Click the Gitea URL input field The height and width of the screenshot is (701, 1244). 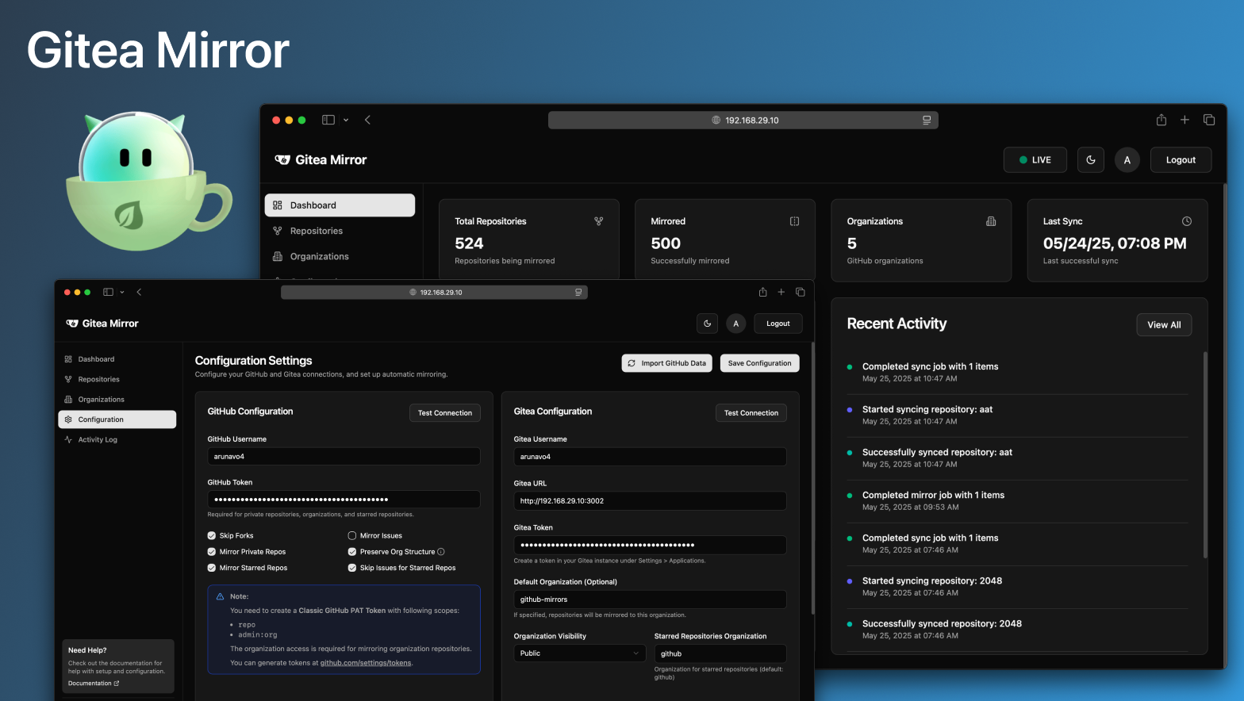[x=649, y=501]
